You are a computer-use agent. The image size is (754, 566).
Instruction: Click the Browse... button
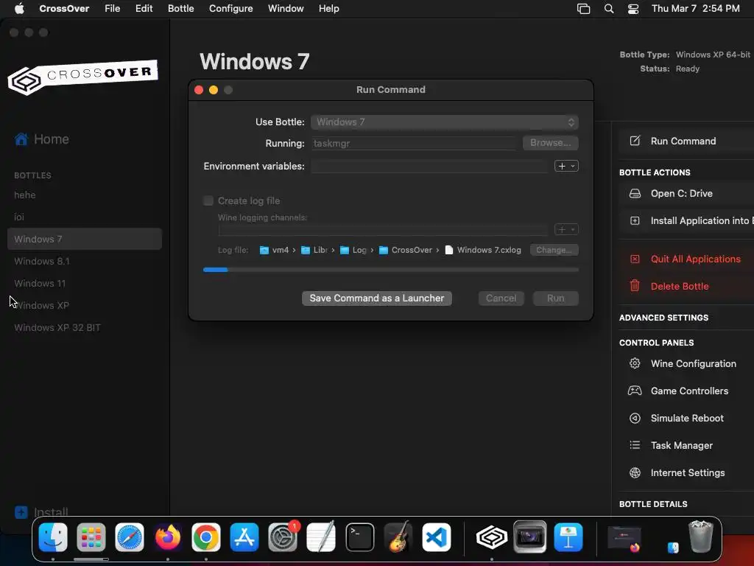click(x=550, y=143)
